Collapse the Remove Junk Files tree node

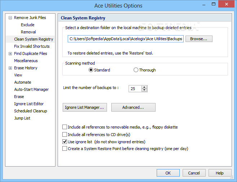tap(10, 18)
